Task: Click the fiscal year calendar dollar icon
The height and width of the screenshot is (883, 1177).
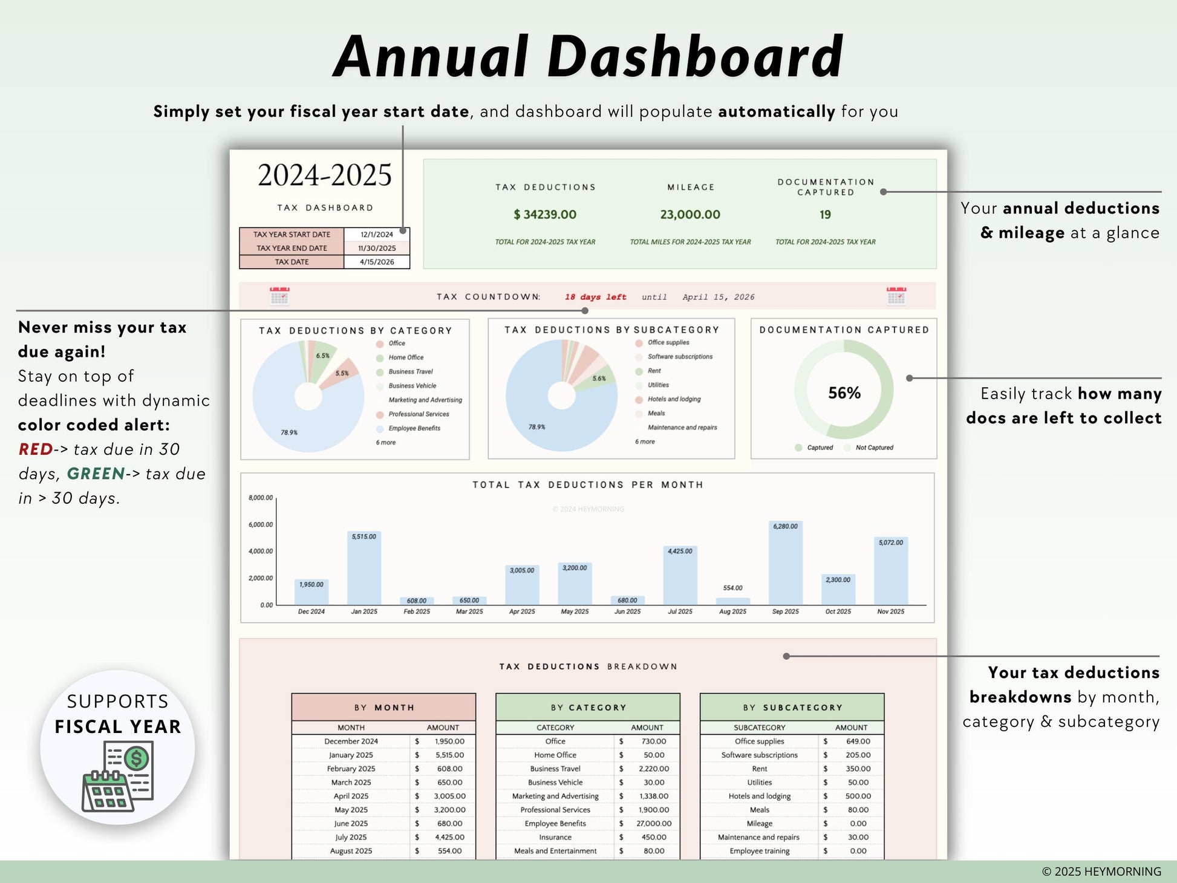Action: point(118,777)
